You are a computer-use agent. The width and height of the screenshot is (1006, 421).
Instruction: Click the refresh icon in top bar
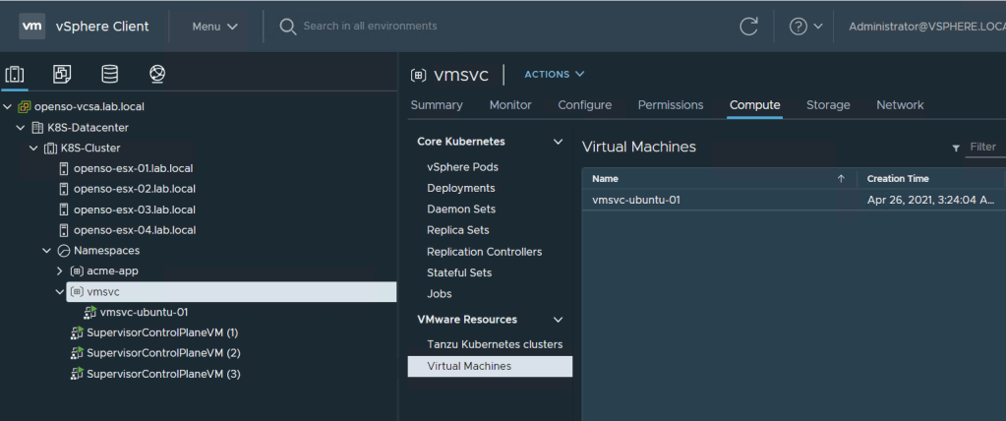tap(748, 27)
